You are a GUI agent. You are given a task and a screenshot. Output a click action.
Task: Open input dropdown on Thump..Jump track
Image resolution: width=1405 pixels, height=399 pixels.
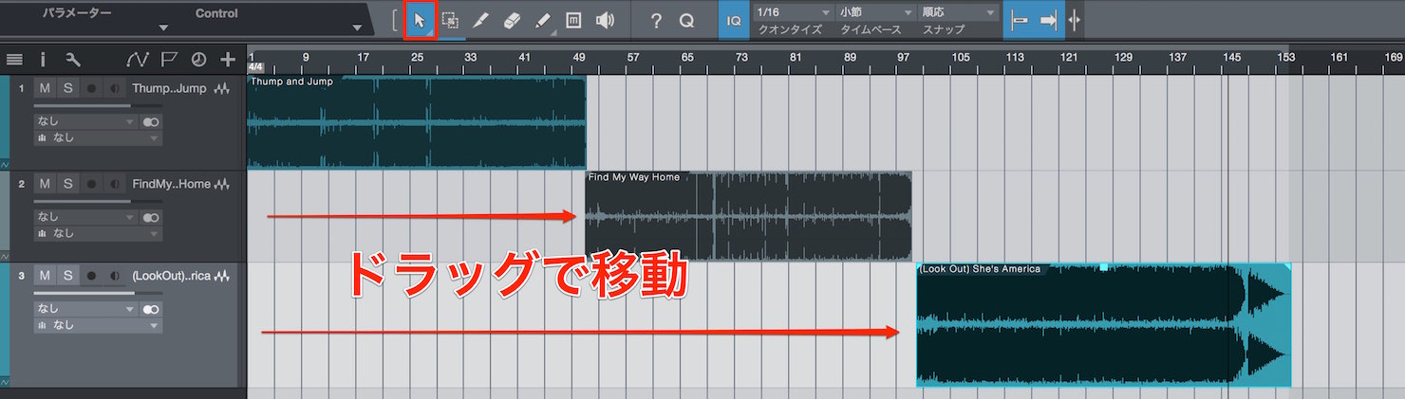pyautogui.click(x=85, y=122)
